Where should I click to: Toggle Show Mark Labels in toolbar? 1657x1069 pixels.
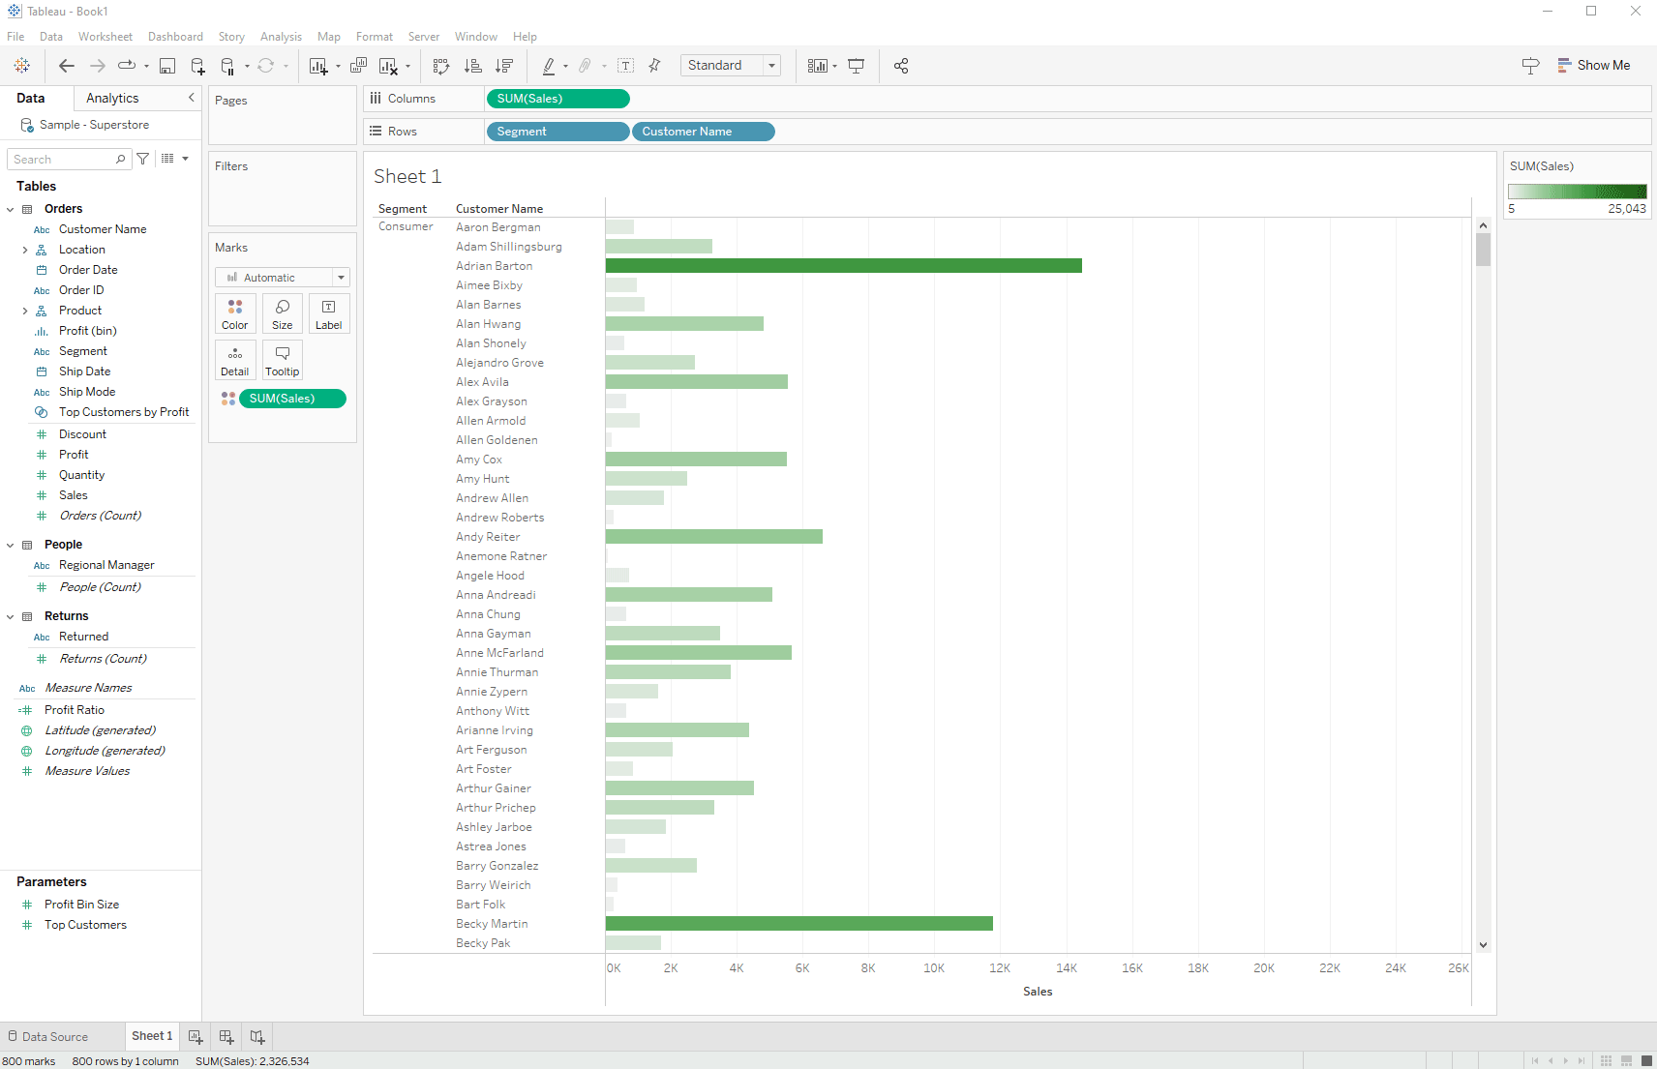[626, 66]
